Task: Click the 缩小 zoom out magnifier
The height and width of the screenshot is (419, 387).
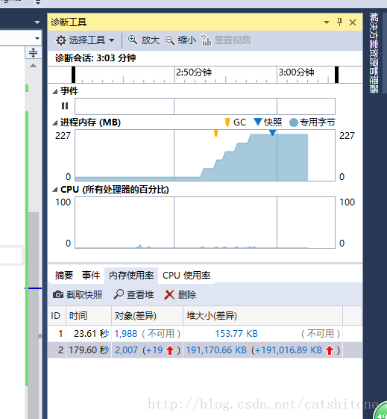Action: [180, 40]
